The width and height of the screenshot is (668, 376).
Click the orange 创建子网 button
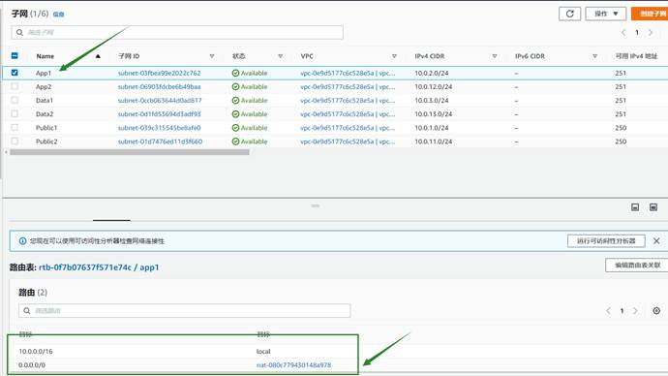point(650,14)
